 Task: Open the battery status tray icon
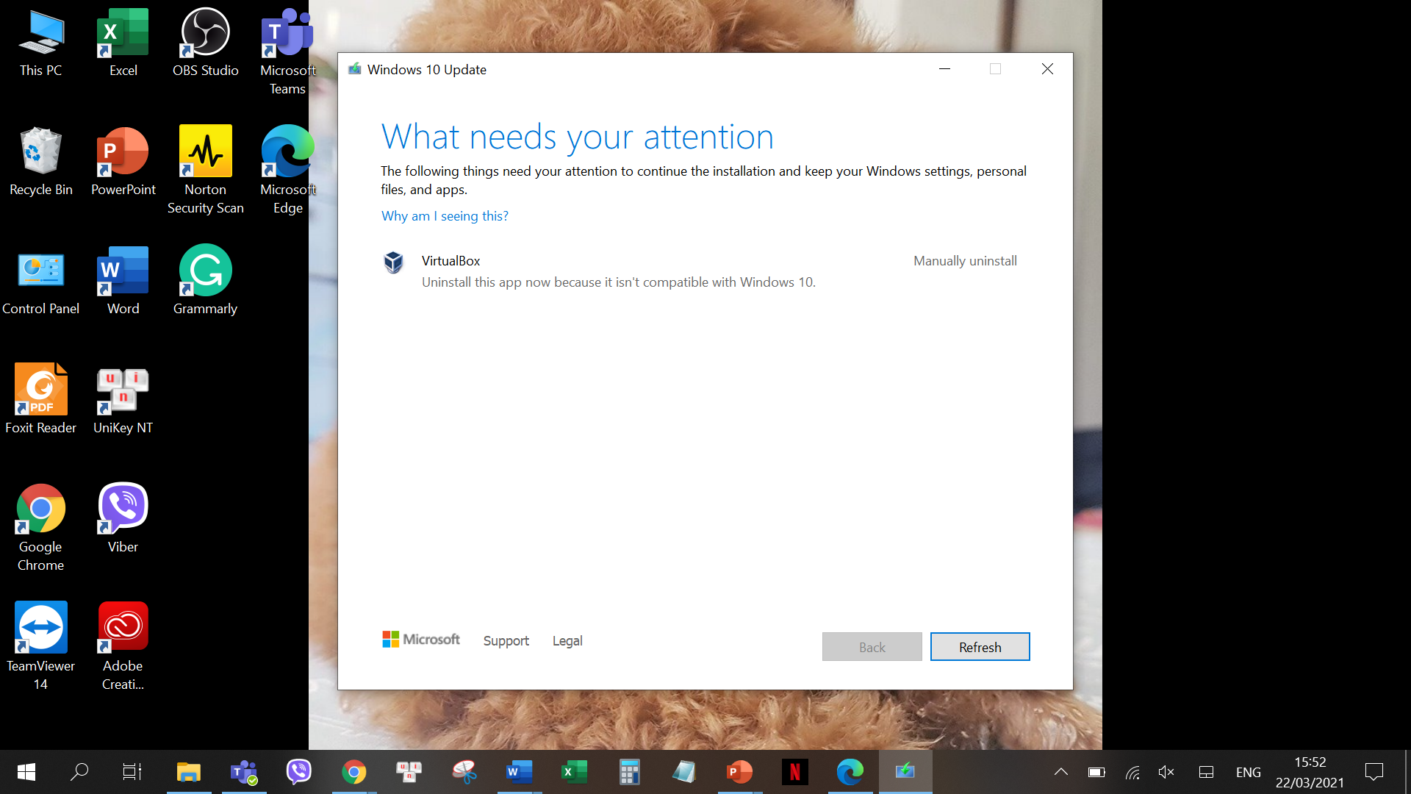click(x=1096, y=772)
